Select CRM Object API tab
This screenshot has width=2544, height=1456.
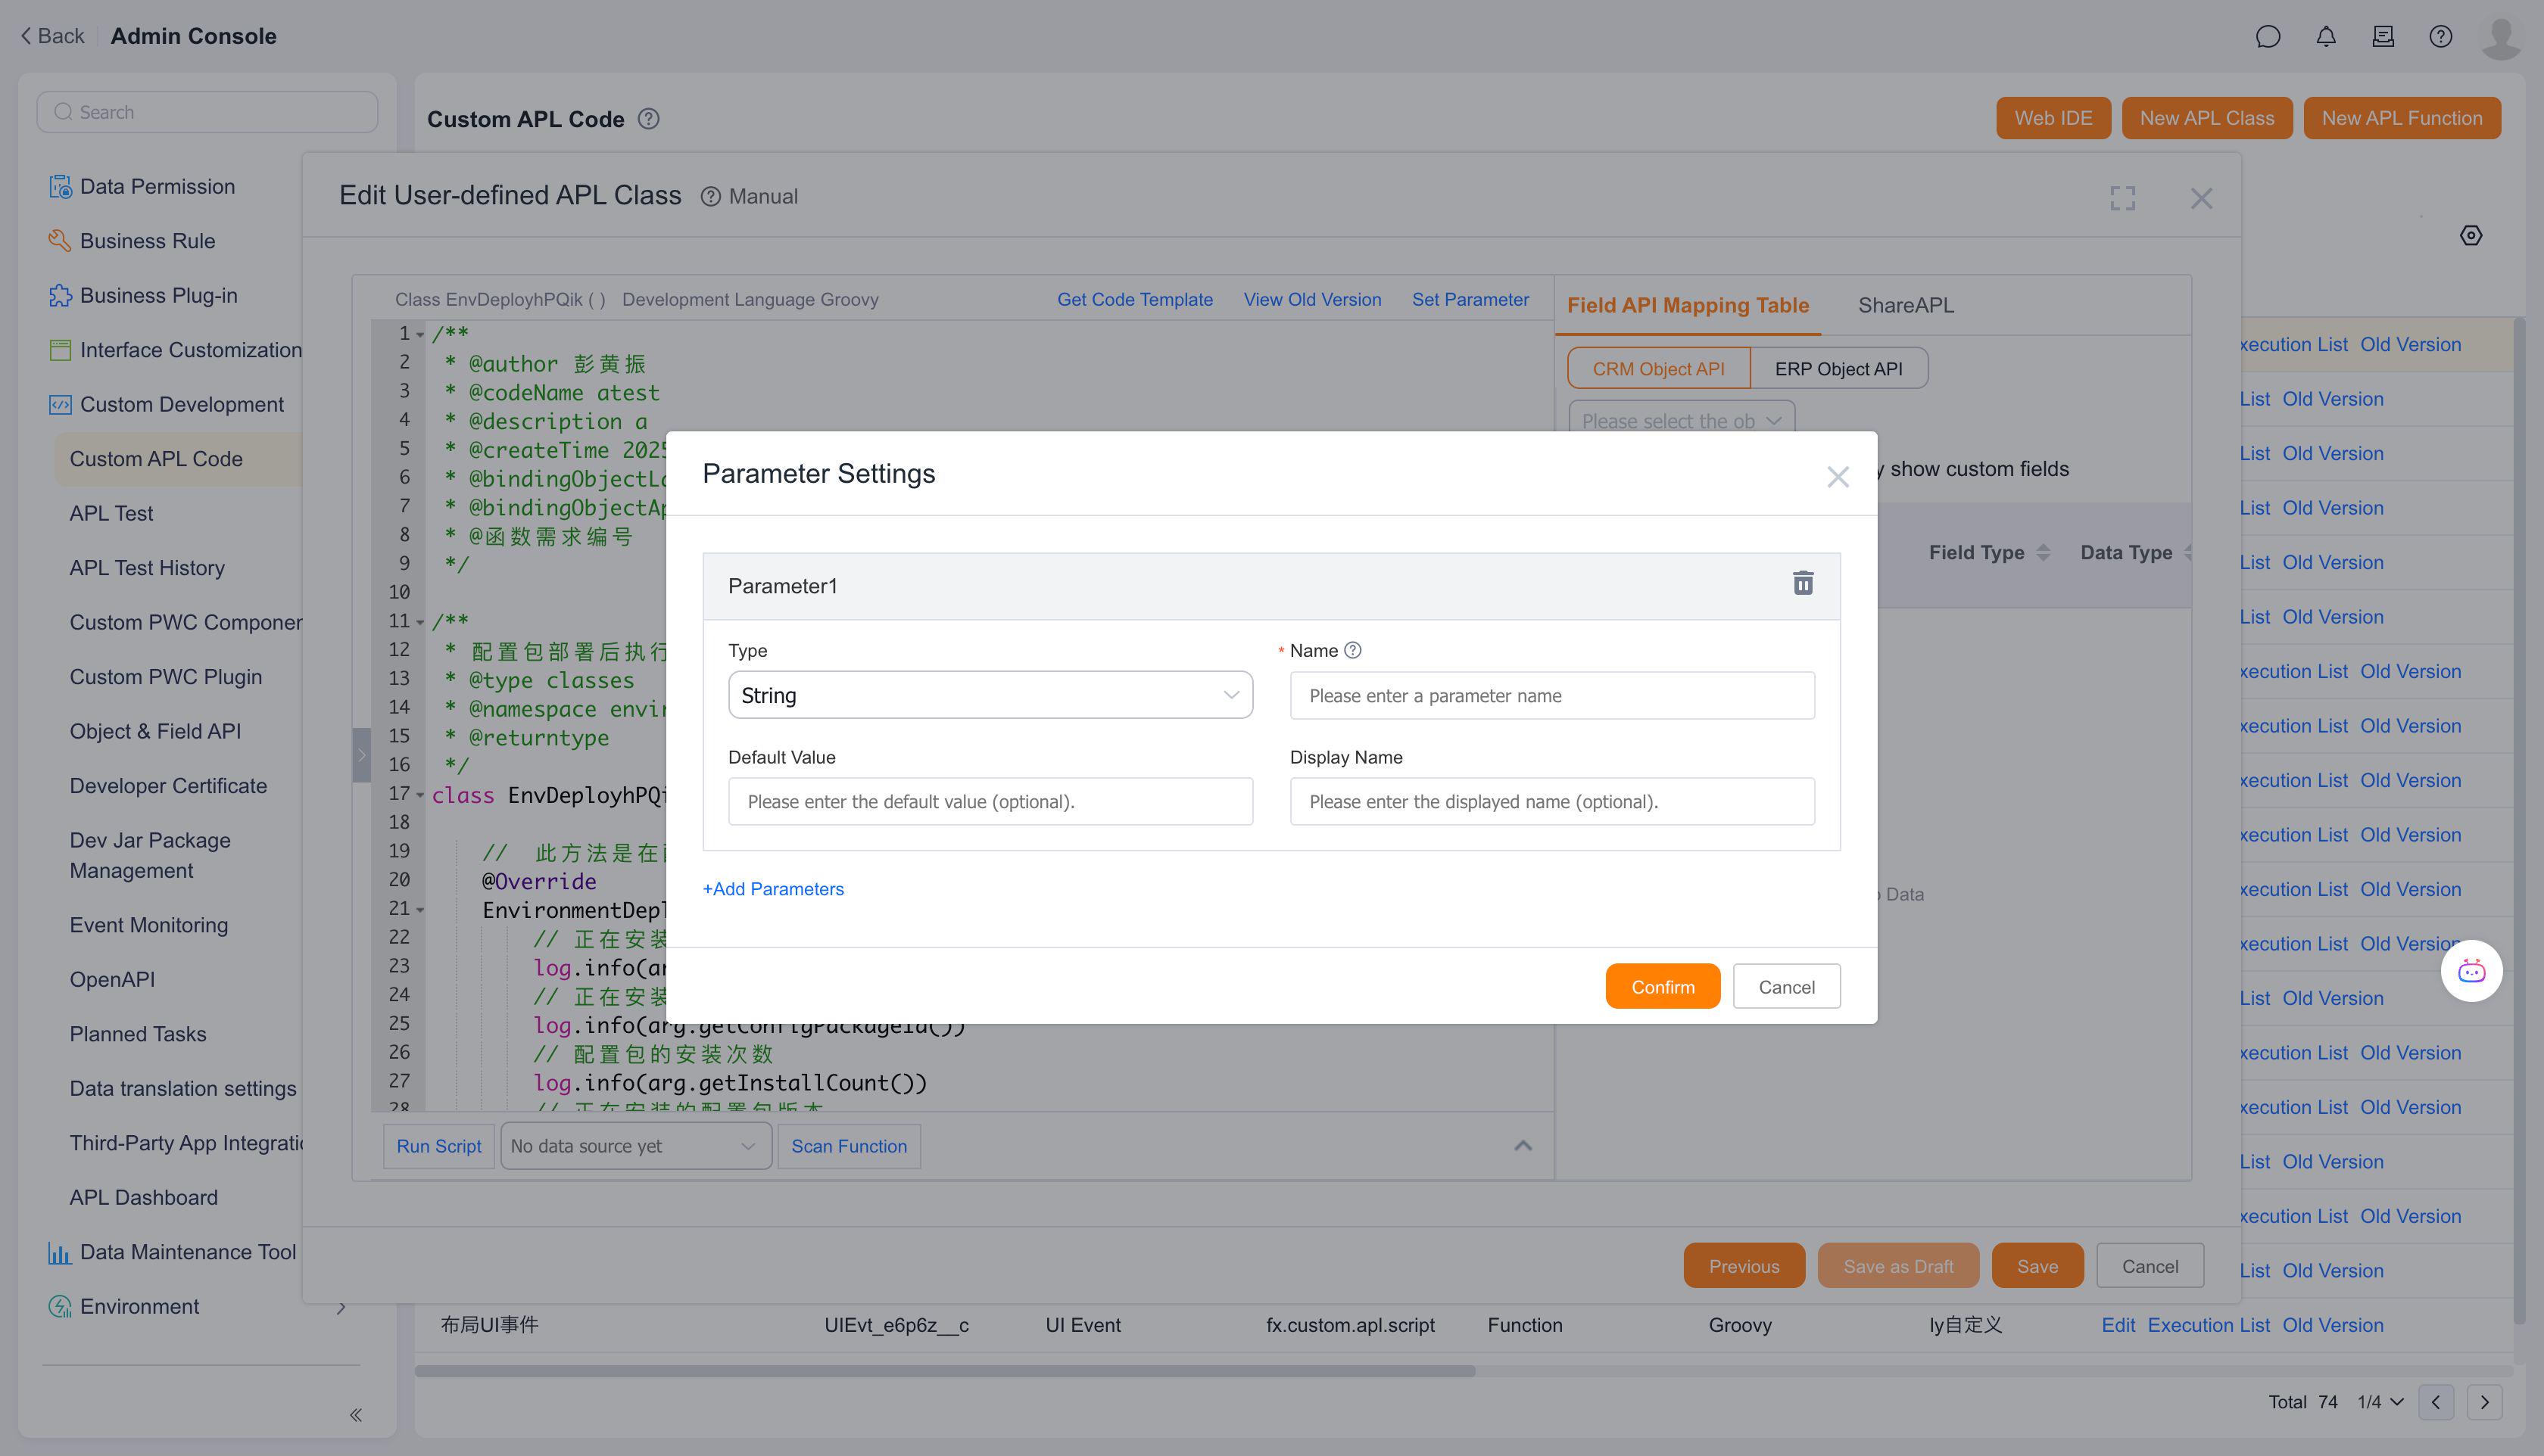[1659, 368]
